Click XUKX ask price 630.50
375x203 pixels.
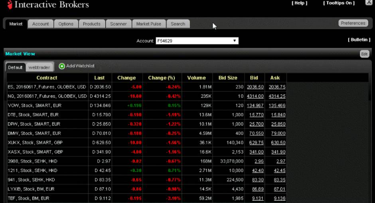pyautogui.click(x=278, y=143)
